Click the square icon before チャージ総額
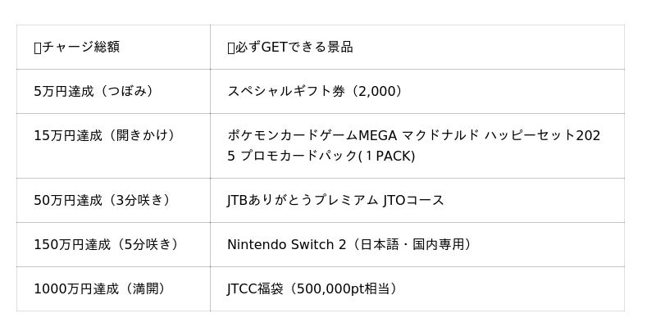Screen dimensions: 656x336 [37, 48]
